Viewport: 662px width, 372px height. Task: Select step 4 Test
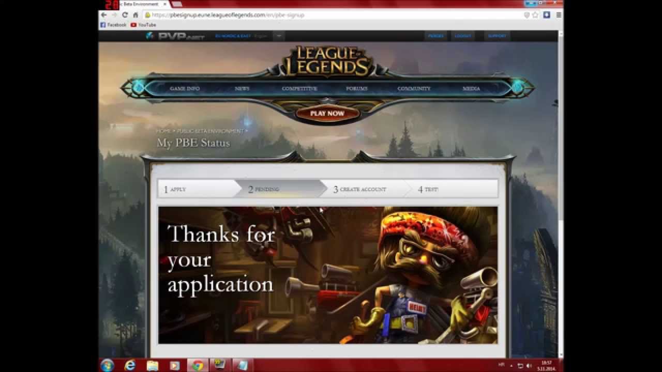(455, 189)
